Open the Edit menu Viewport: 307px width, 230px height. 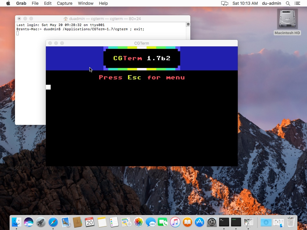(x=48, y=3)
